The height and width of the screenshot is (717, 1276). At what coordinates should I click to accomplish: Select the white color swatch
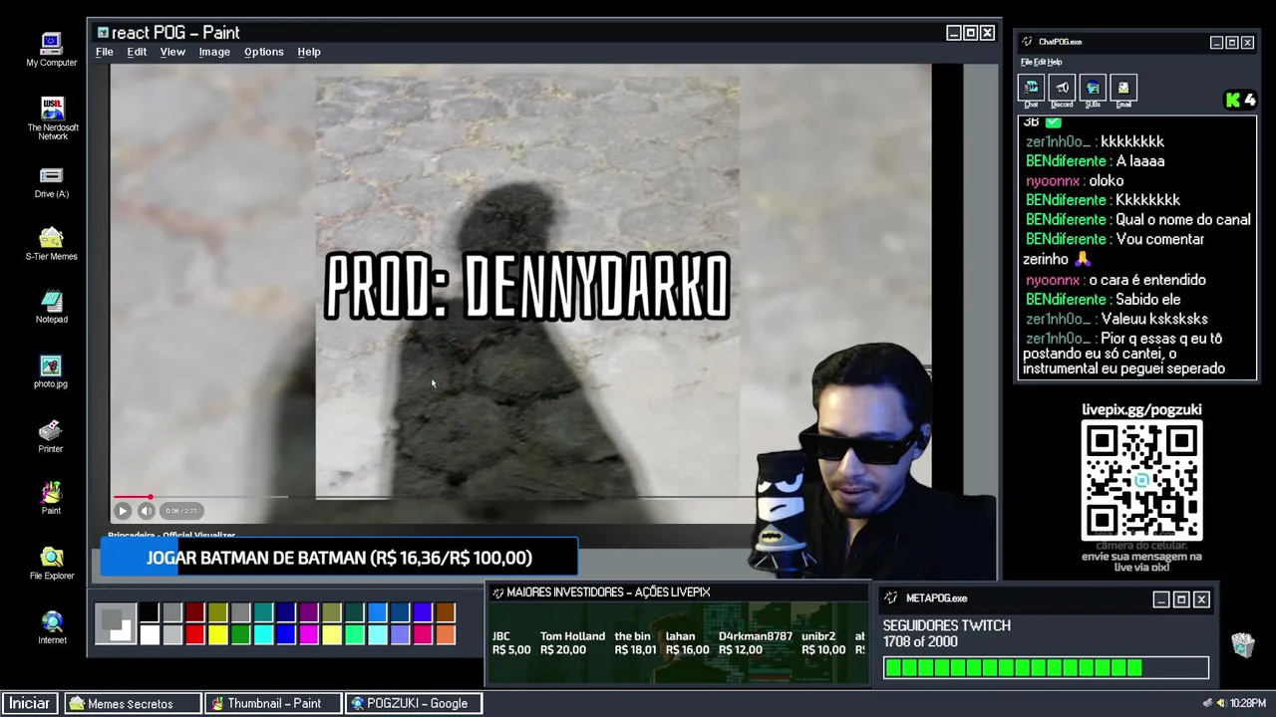coord(150,634)
